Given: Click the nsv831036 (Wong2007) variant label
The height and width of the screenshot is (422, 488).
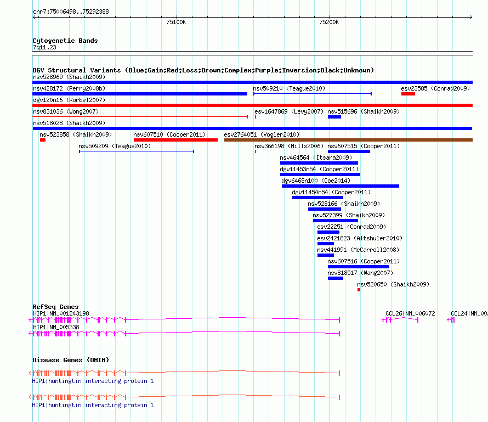Looking at the screenshot, I should (66, 111).
